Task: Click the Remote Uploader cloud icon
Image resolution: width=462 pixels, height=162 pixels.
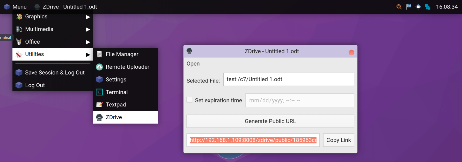Action: 99,67
